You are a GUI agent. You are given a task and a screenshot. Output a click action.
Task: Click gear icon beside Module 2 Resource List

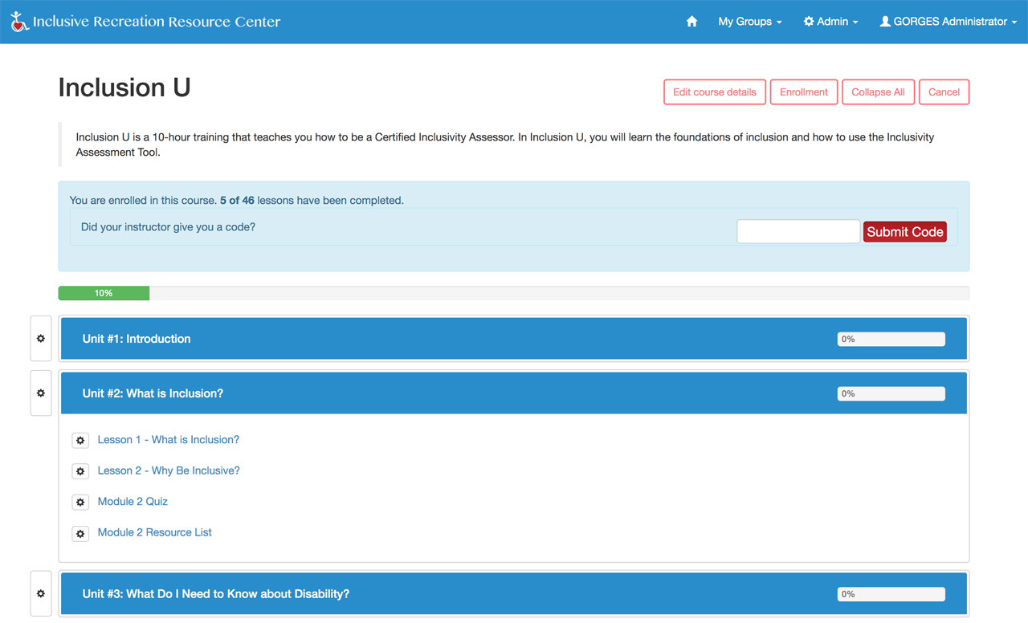point(80,533)
